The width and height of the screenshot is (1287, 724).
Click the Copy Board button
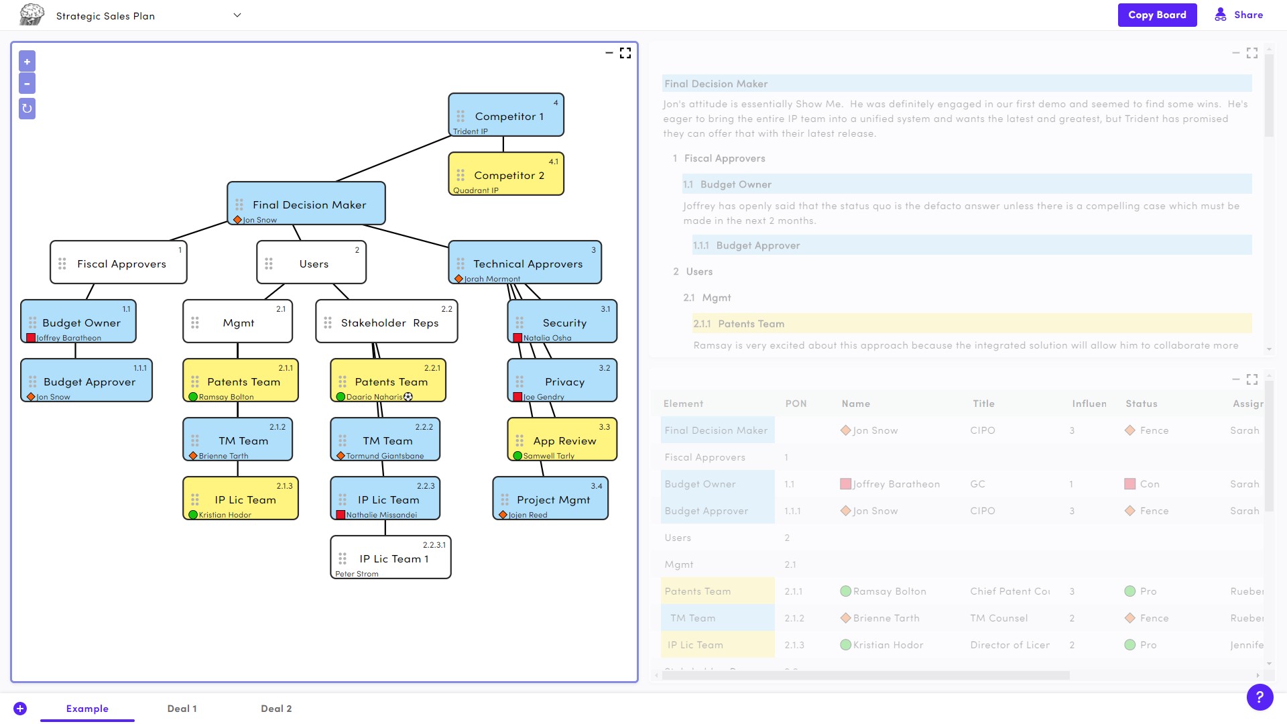[1157, 15]
